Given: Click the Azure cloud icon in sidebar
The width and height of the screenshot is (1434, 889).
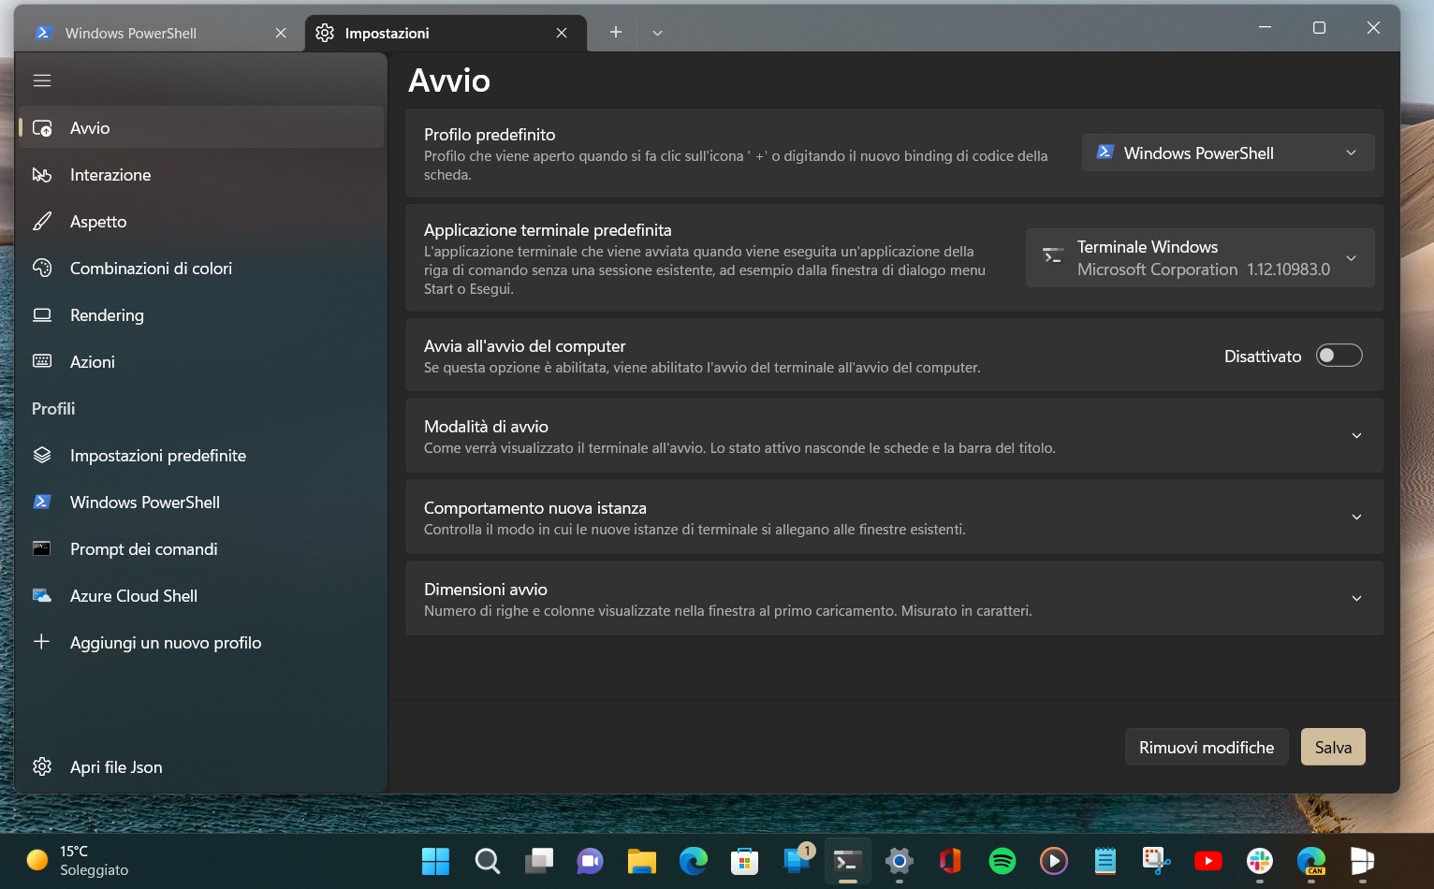Looking at the screenshot, I should pyautogui.click(x=42, y=595).
